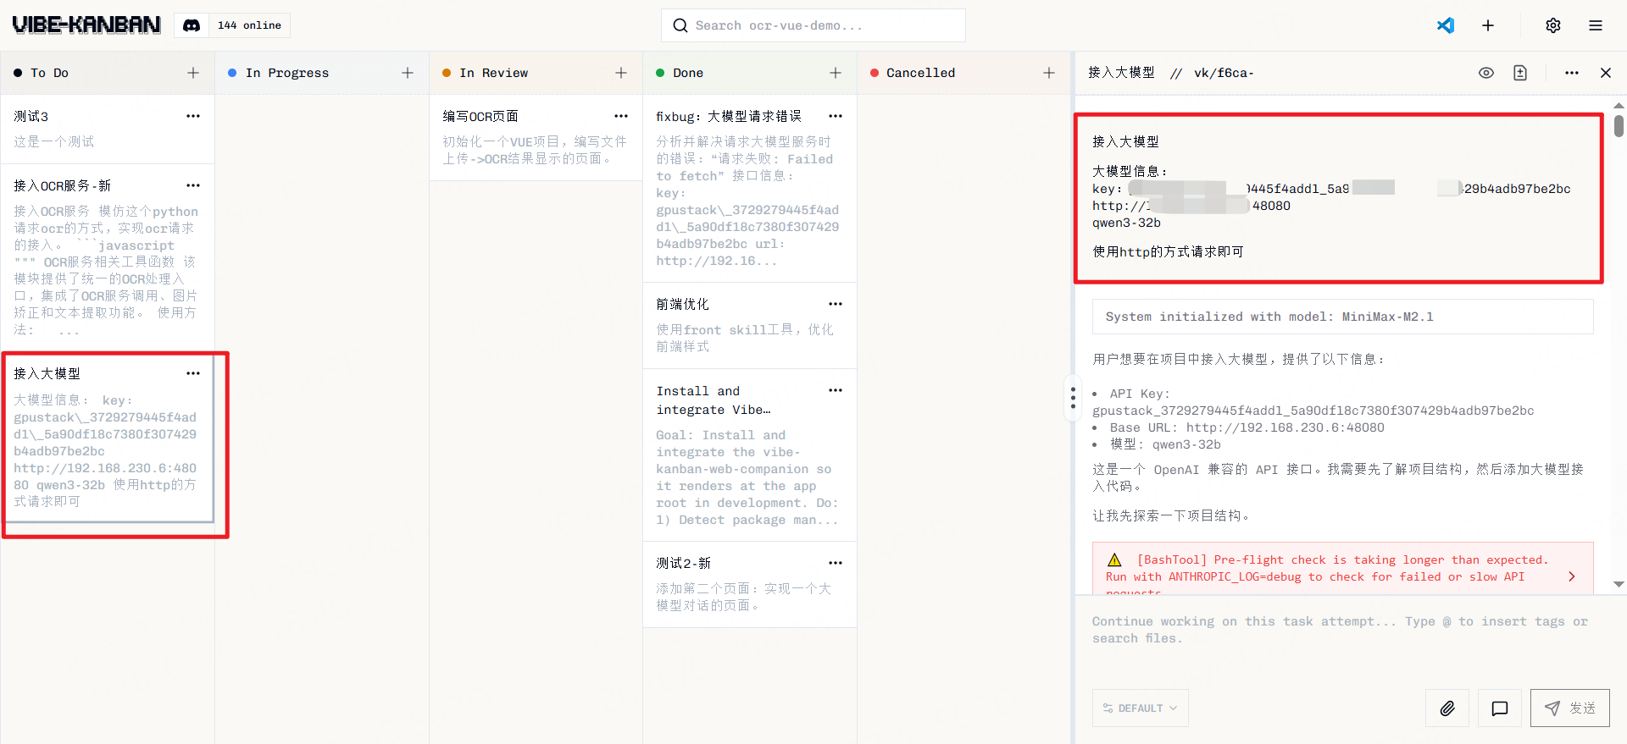Click the 接入大模型 breadcrumb title
Image resolution: width=1627 pixels, height=744 pixels.
[1121, 73]
